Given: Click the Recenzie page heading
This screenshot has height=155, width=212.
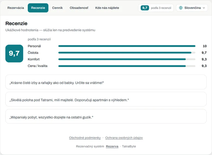Looking at the screenshot, I should (x=16, y=23).
